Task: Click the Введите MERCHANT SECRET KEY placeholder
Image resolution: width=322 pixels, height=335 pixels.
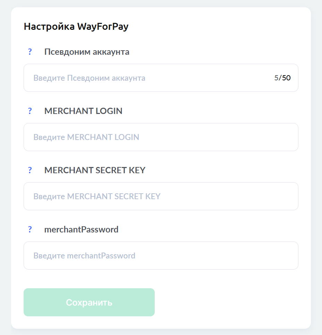Action: click(x=97, y=196)
